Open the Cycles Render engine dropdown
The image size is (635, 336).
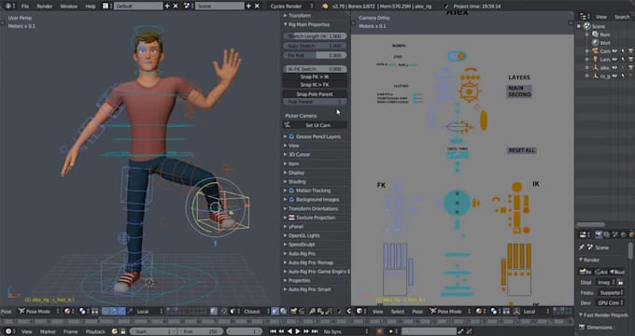291,7
